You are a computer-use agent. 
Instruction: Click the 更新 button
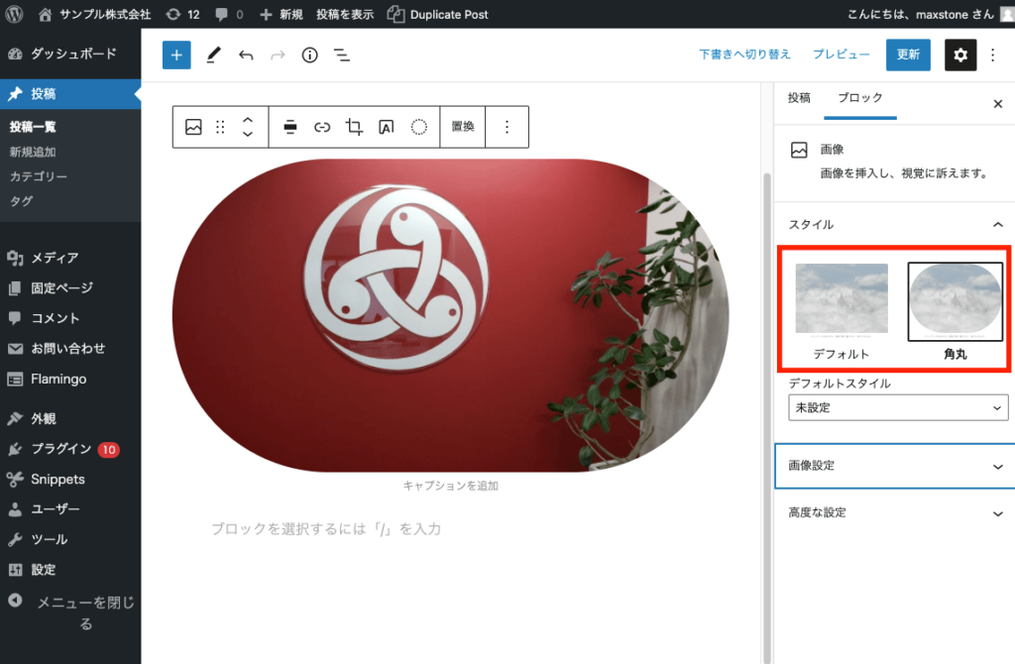(908, 55)
